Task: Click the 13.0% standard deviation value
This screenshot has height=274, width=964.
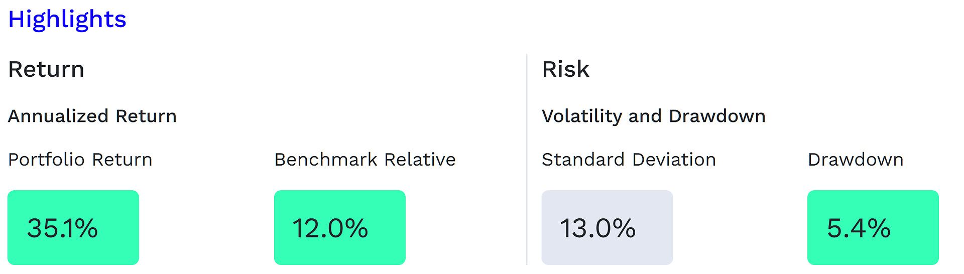Action: point(597,228)
